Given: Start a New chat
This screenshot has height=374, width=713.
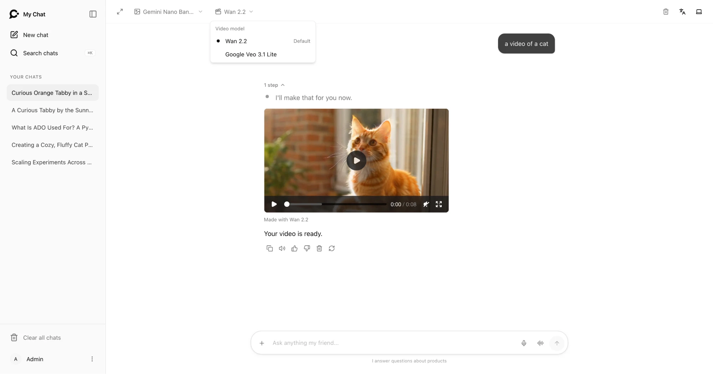Looking at the screenshot, I should click(x=52, y=35).
